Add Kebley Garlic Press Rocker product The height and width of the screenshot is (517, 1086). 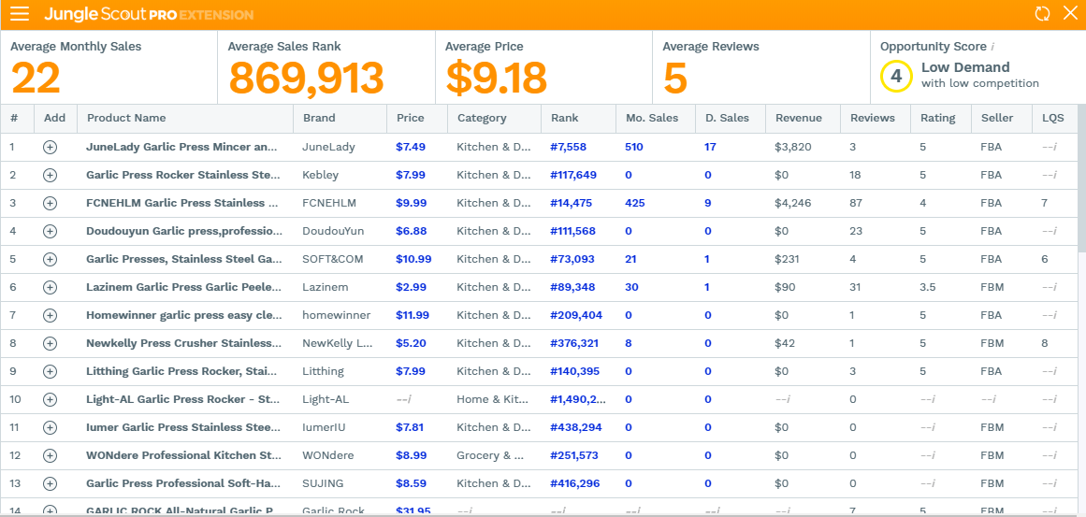[x=50, y=175]
